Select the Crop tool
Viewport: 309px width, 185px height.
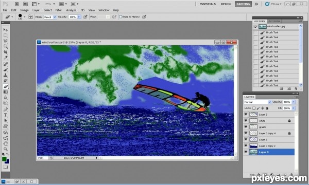(x=6, y=52)
